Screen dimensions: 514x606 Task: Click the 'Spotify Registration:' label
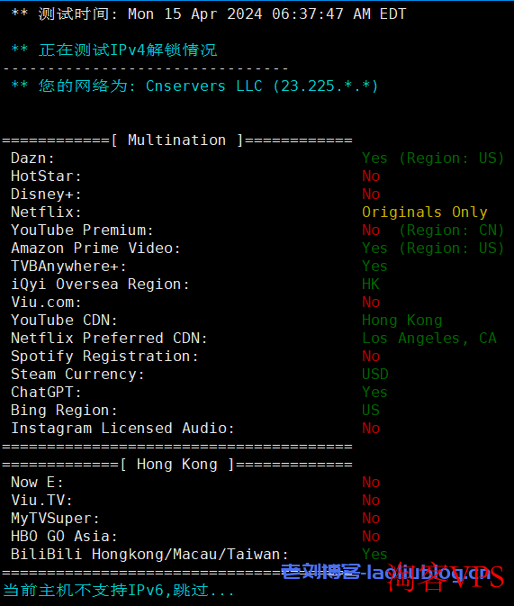coord(104,356)
